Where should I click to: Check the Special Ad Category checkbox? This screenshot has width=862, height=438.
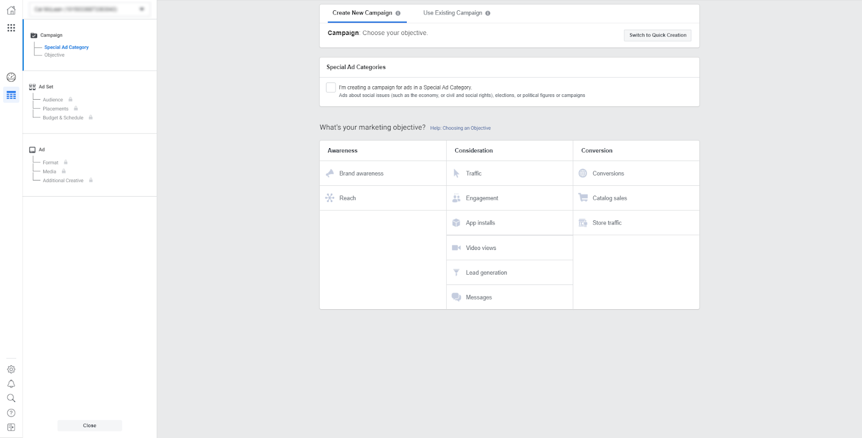331,87
